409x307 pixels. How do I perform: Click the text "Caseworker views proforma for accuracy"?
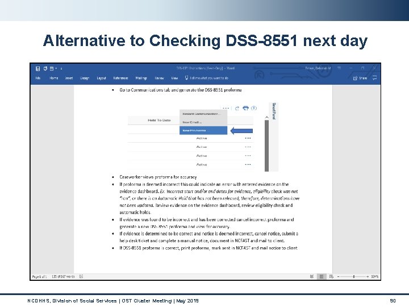[158, 177]
